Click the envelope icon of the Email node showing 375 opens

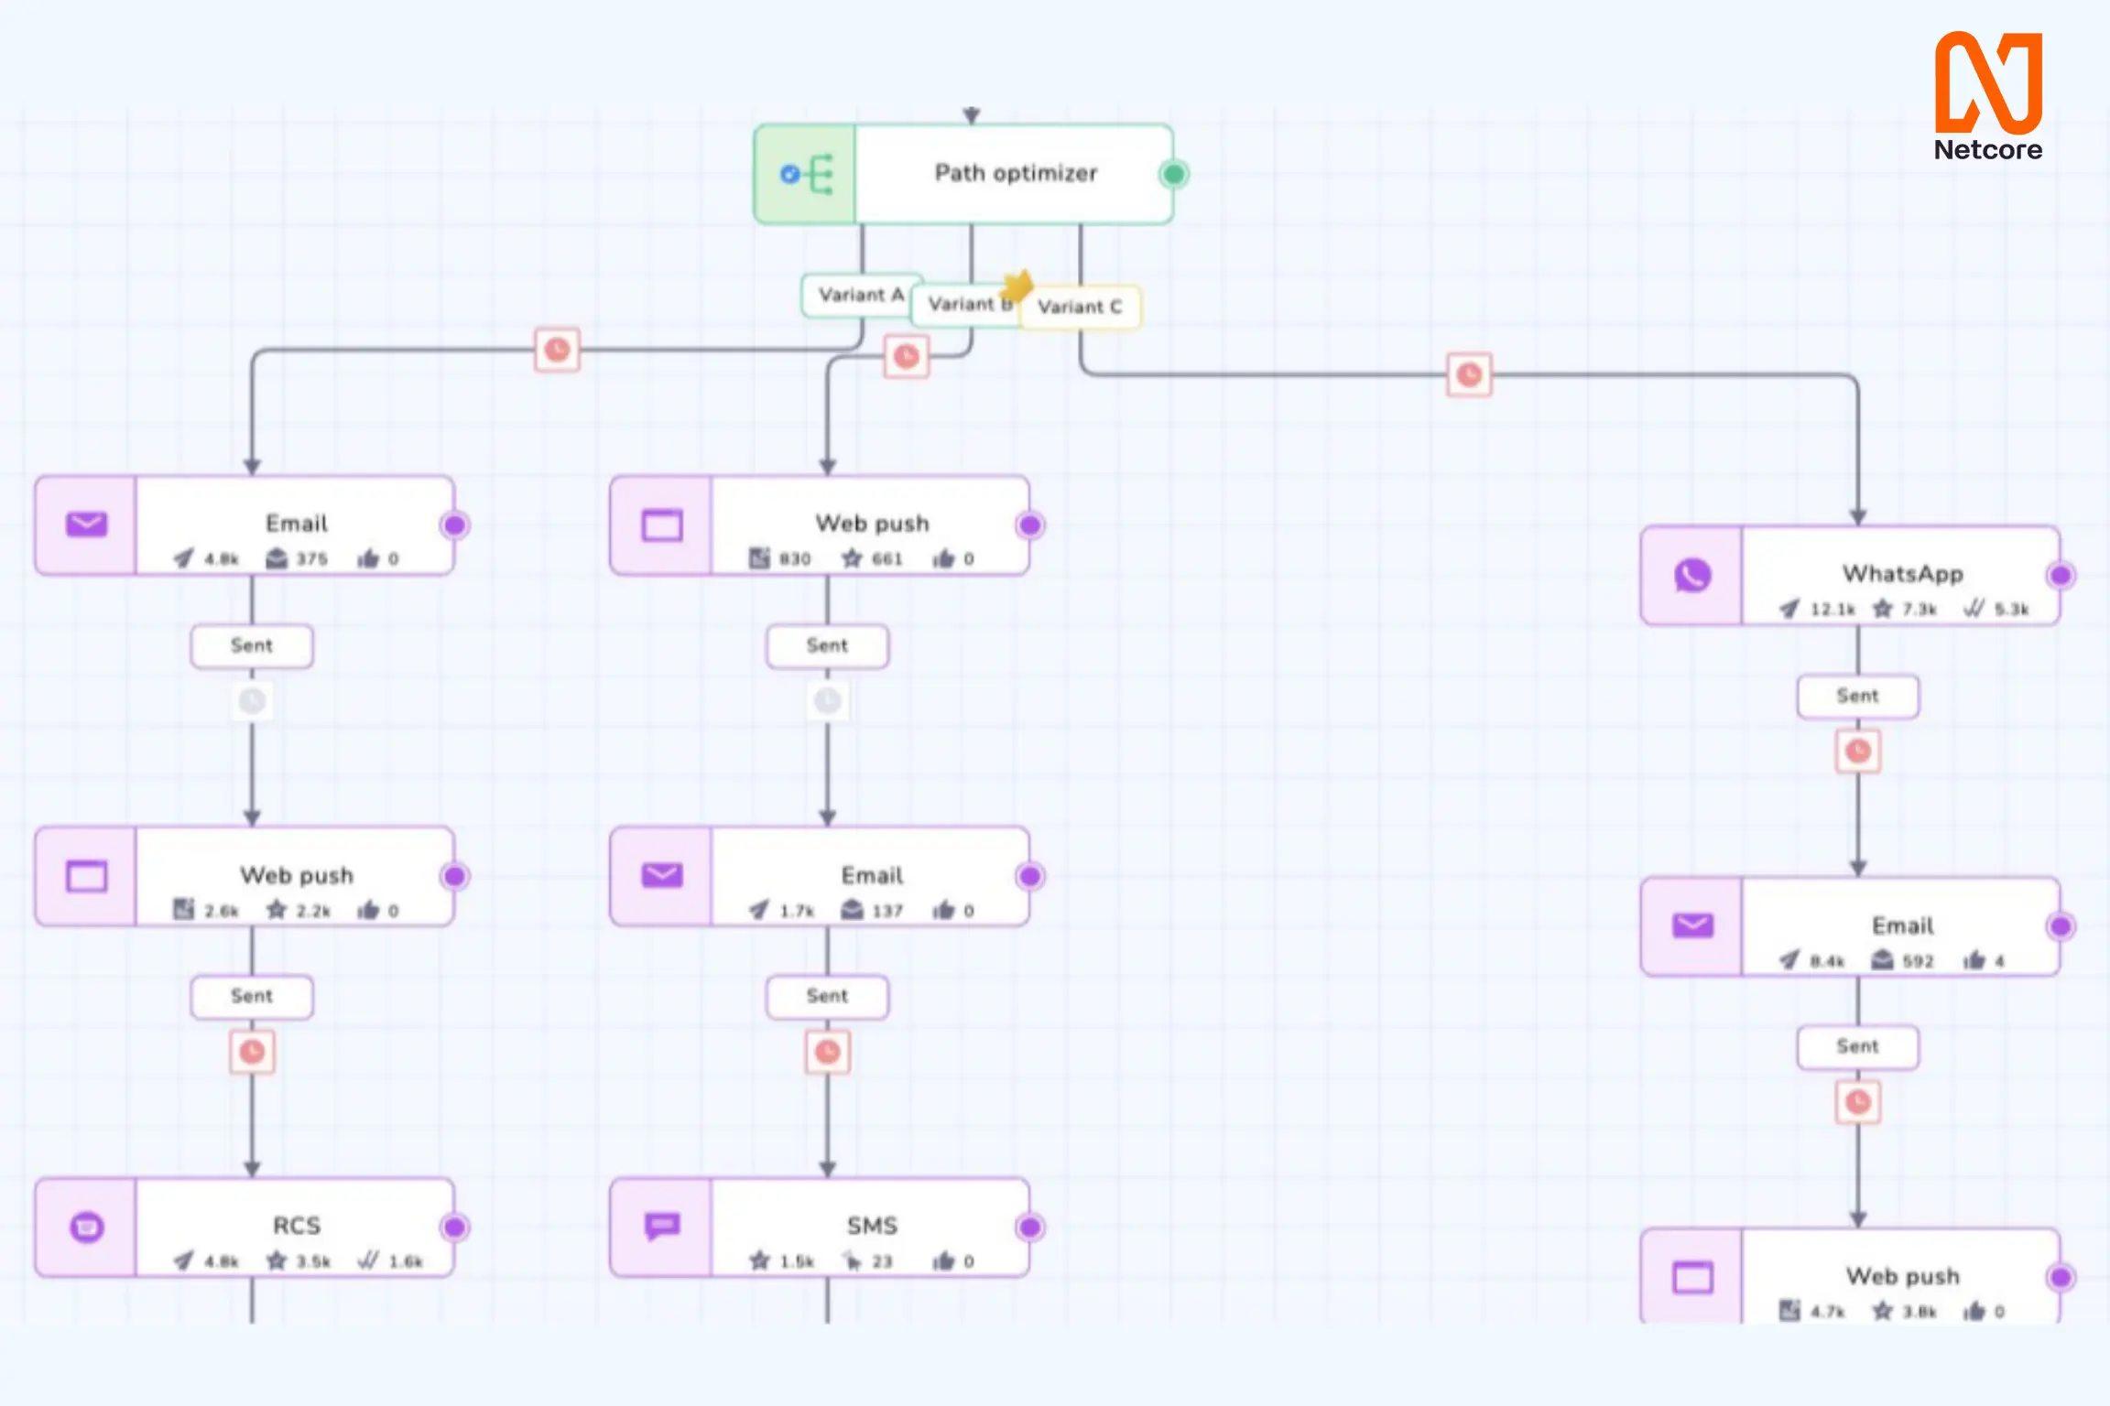pyautogui.click(x=87, y=525)
